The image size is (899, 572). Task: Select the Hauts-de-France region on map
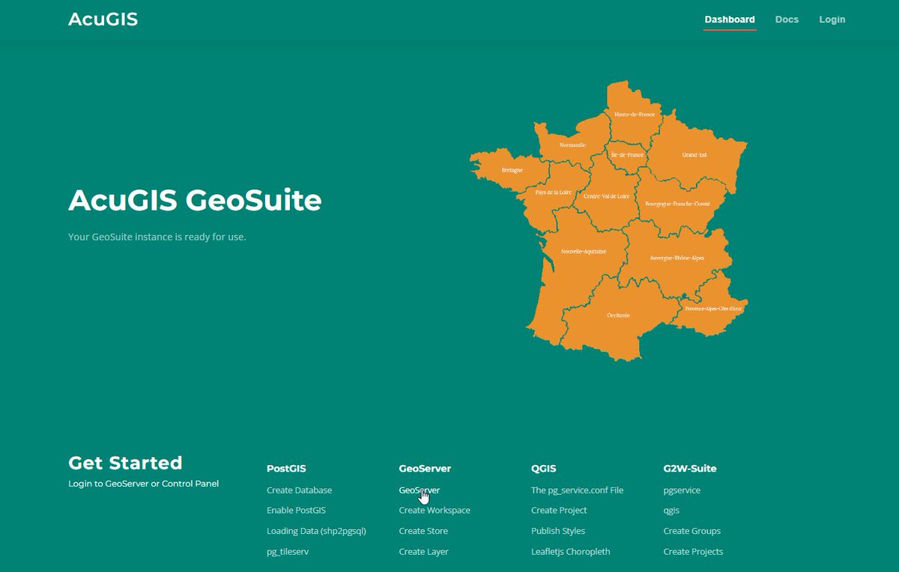[634, 115]
